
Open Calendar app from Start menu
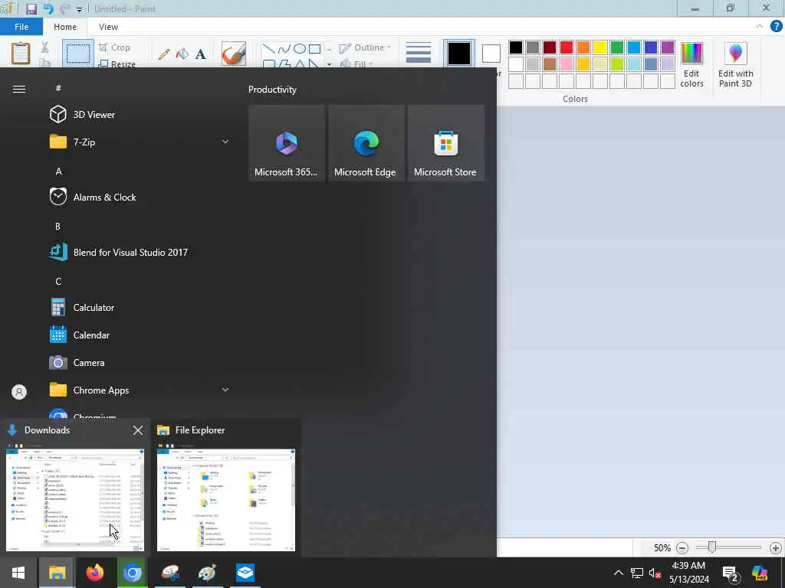140,335
